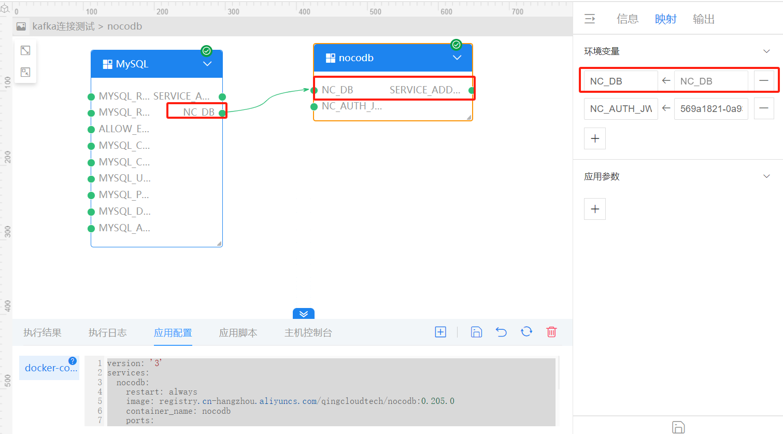Click the grid icon in the nocodb node header
This screenshot has width=783, height=434.
coord(330,58)
